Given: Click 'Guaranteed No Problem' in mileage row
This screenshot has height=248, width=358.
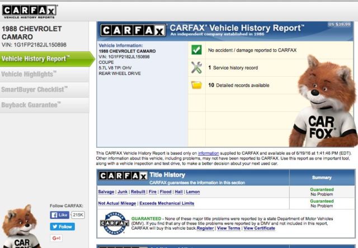Looking at the screenshot, I should [322, 203].
